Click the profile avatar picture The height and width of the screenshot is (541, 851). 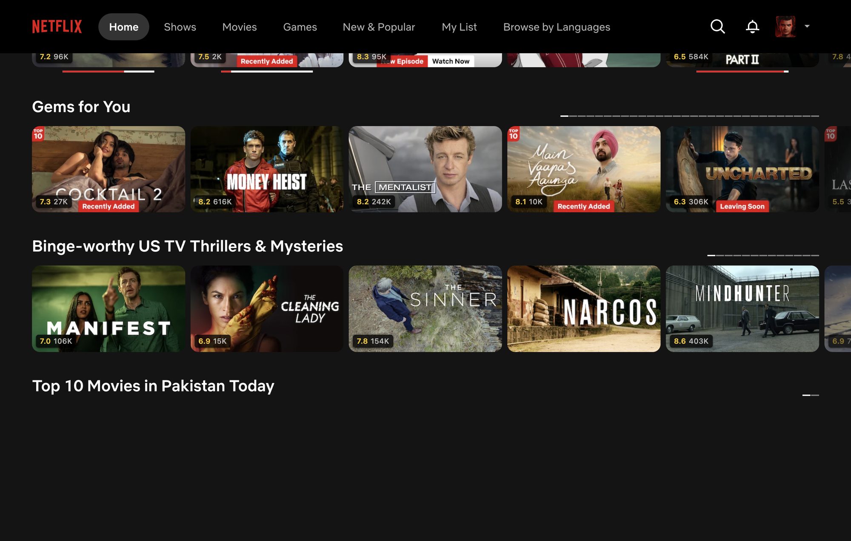tap(785, 26)
